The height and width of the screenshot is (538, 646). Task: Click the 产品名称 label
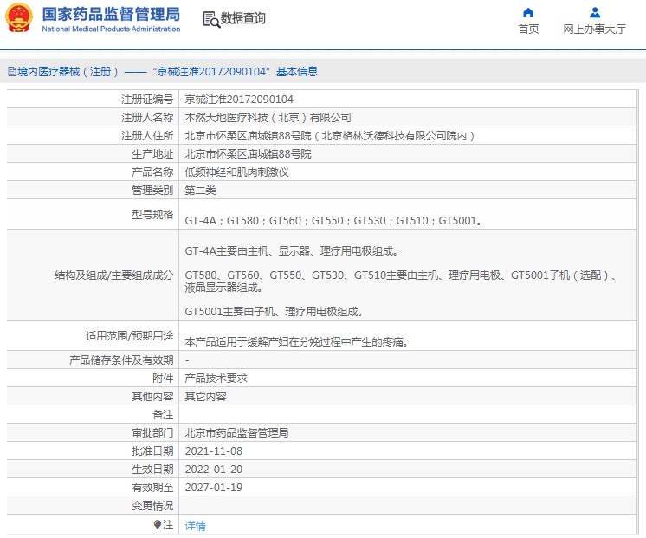point(152,172)
